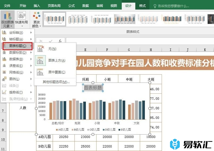This screenshot has width=214, height=151.
Task: Open the Quick Layout (快速布局) menu
Action: (x=22, y=19)
